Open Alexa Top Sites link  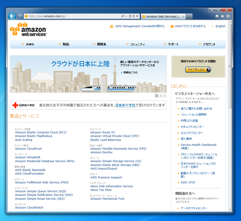pyautogui.click(x=101, y=190)
